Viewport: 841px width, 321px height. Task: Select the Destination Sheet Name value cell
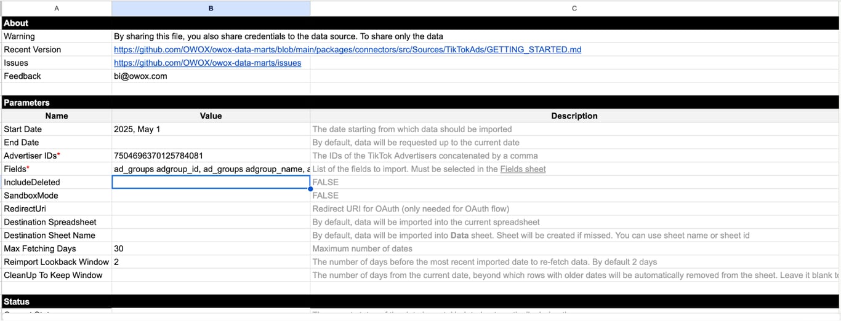click(x=211, y=236)
